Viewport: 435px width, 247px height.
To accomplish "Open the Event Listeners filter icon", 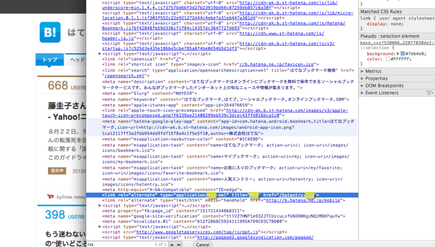I will (x=430, y=93).
